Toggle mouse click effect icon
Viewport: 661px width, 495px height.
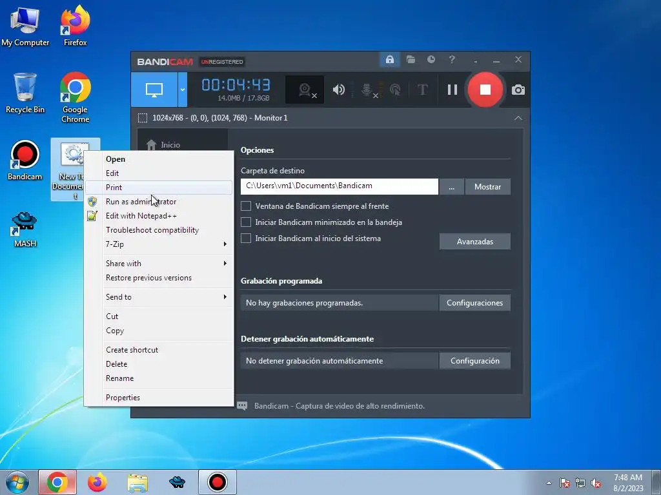click(x=395, y=90)
